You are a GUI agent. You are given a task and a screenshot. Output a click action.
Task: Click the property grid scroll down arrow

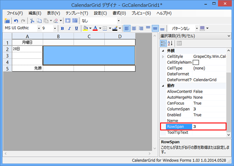tap(228, 135)
